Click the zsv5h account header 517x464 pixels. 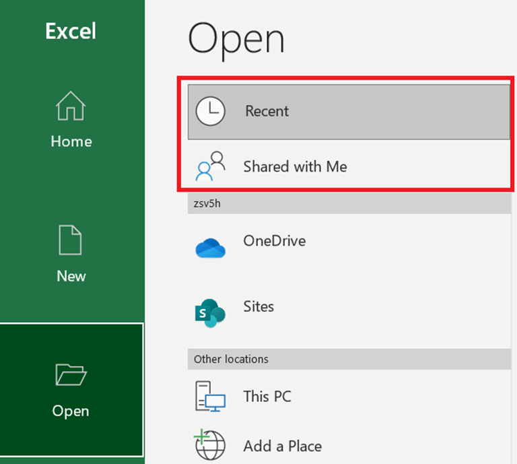tap(349, 203)
